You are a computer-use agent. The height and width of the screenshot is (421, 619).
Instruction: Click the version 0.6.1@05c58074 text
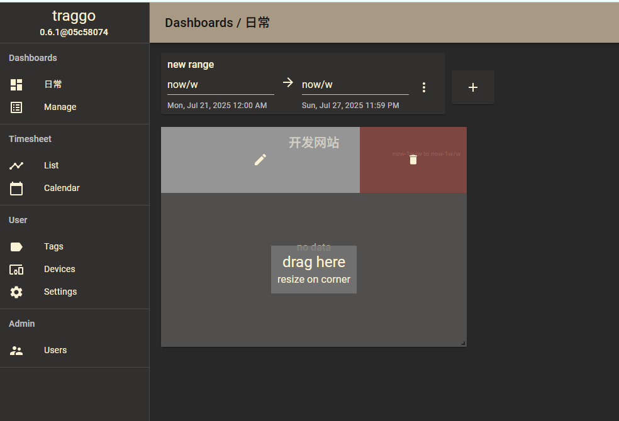(x=74, y=32)
